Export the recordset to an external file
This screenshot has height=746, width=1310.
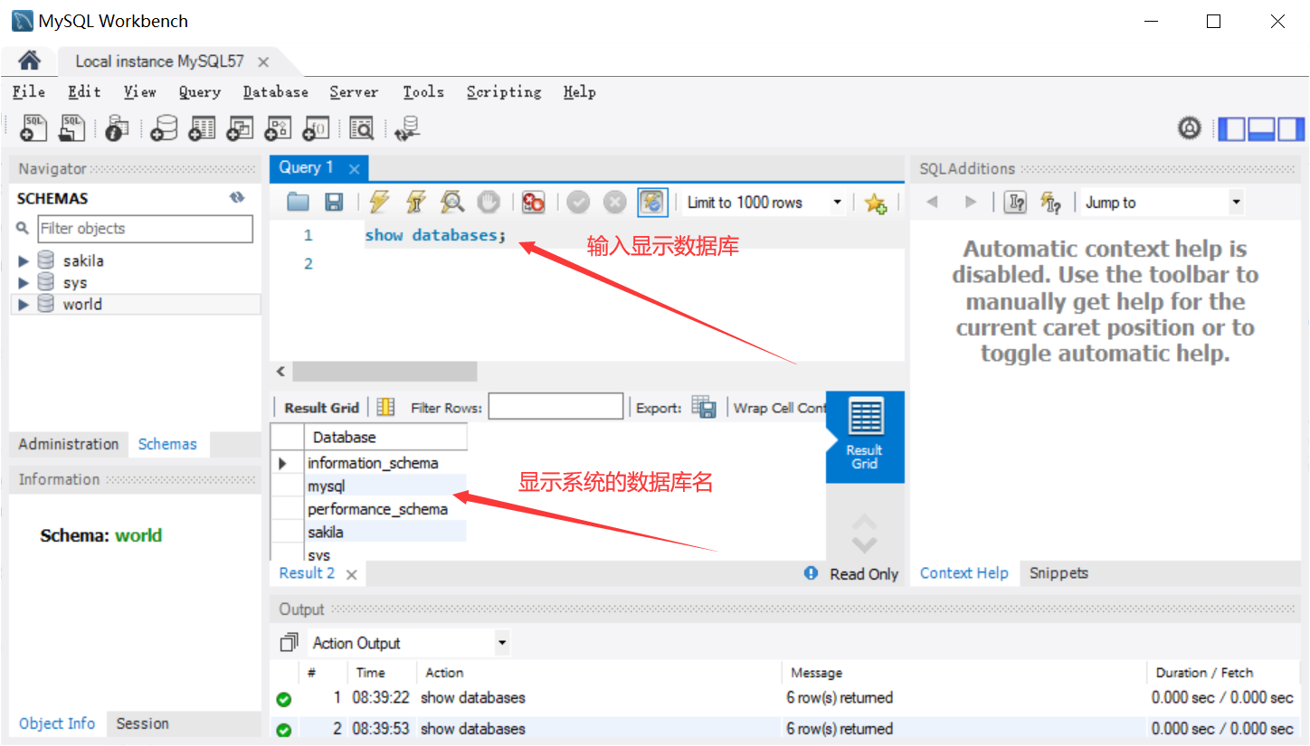coord(704,407)
